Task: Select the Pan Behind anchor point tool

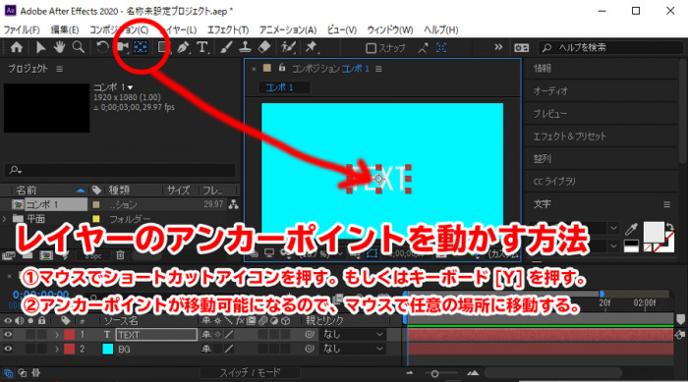Action: (141, 47)
